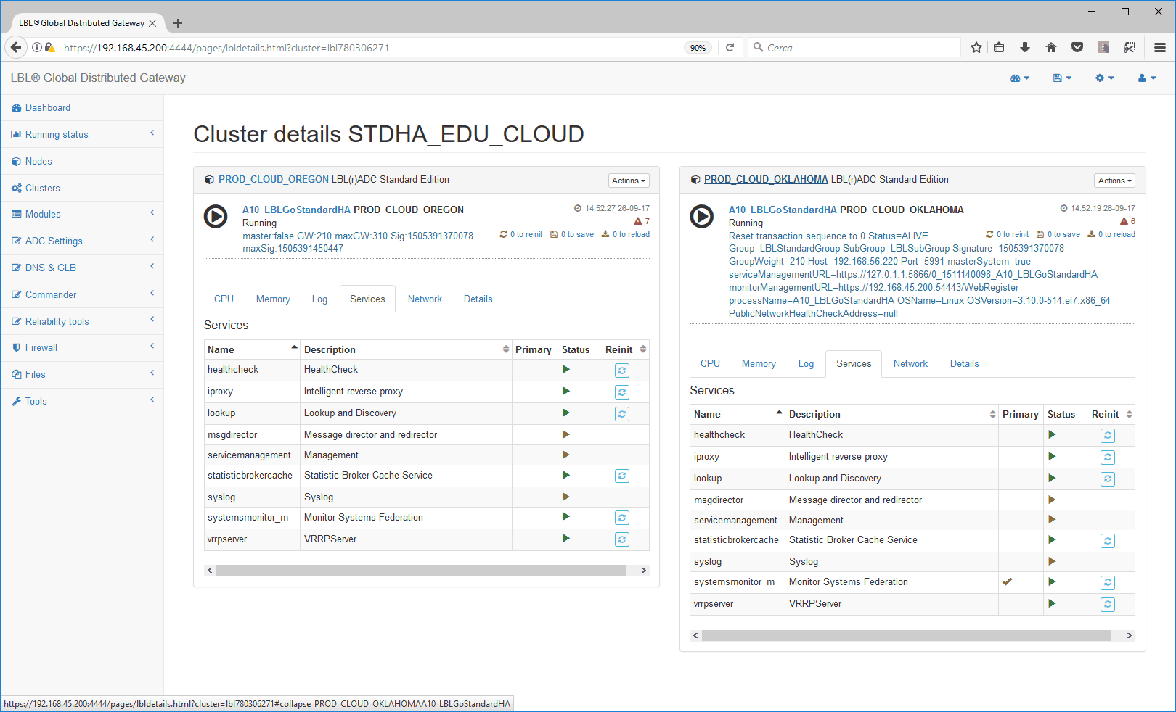
Task: Open Actions dropdown for PROD_CLOUD_OKLAHOMA
Action: [1114, 181]
